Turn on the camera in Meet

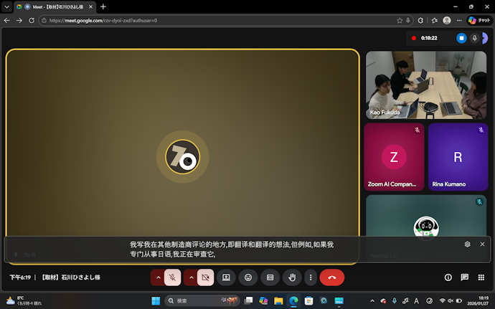click(x=205, y=277)
